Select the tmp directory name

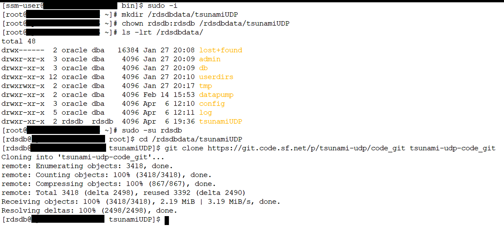[205, 86]
